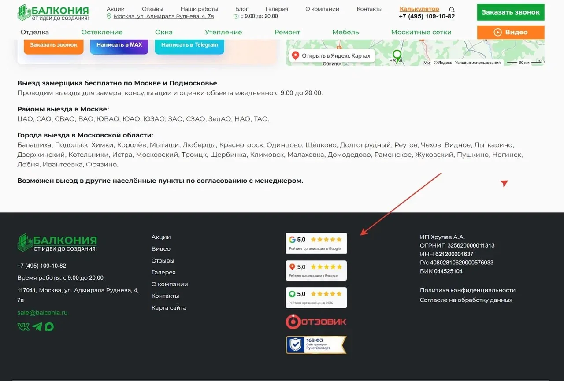
Task: Click the VK social icon in footer
Action: (x=23, y=326)
